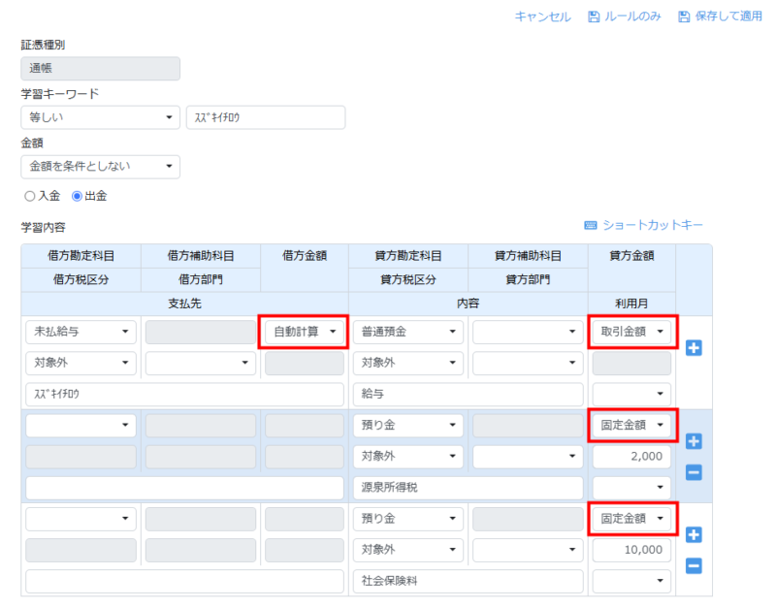Screen dimensions: 776x607
Task: Open the 普通預金 credit account dropdown
Action: 407,332
